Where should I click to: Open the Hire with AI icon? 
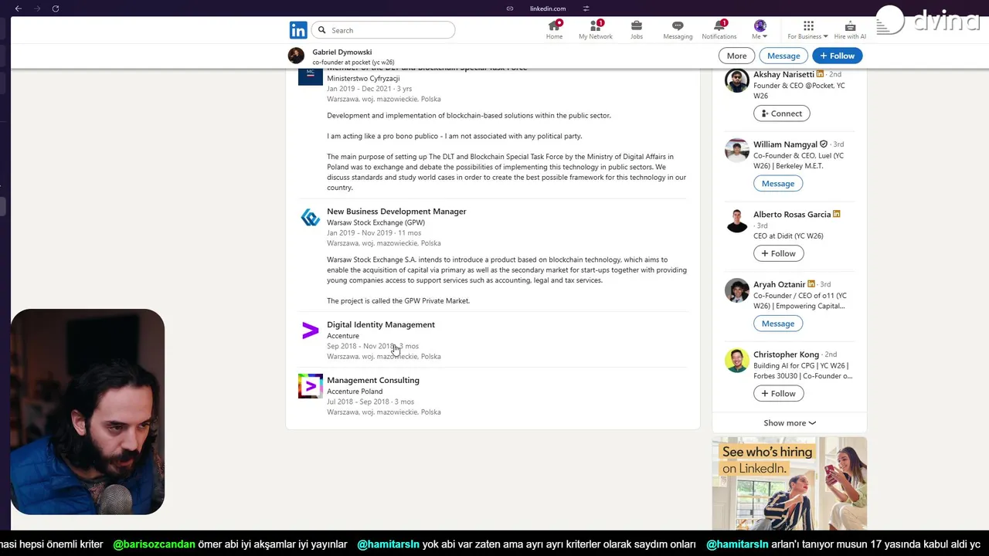click(850, 30)
